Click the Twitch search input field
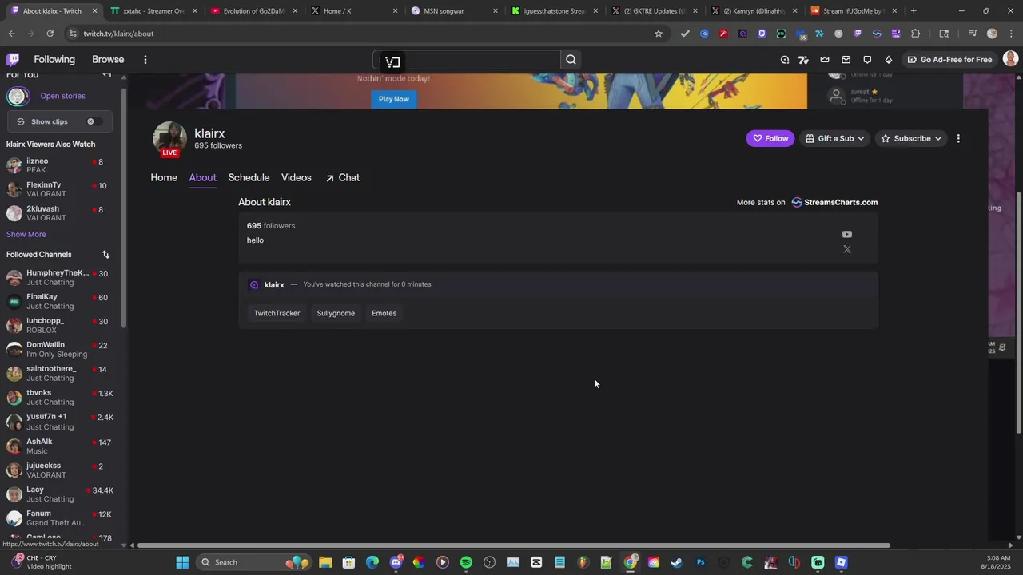1023x575 pixels. coord(467,60)
